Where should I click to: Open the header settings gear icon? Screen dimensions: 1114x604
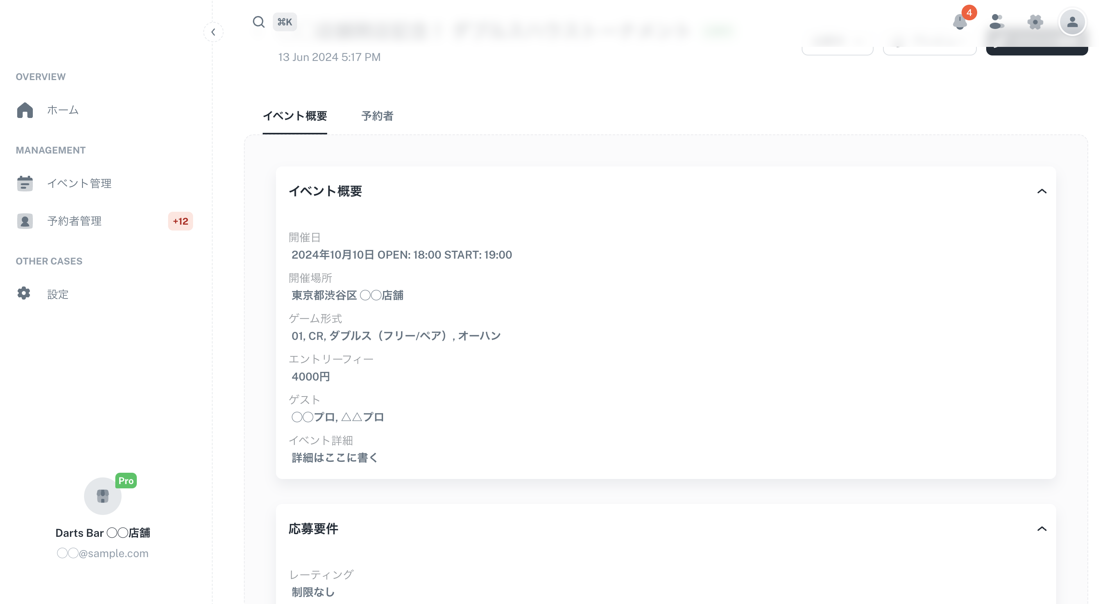tap(1035, 21)
